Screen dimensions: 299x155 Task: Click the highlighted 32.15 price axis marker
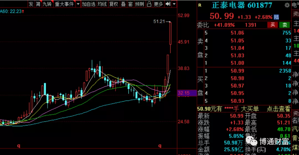coord(187,93)
